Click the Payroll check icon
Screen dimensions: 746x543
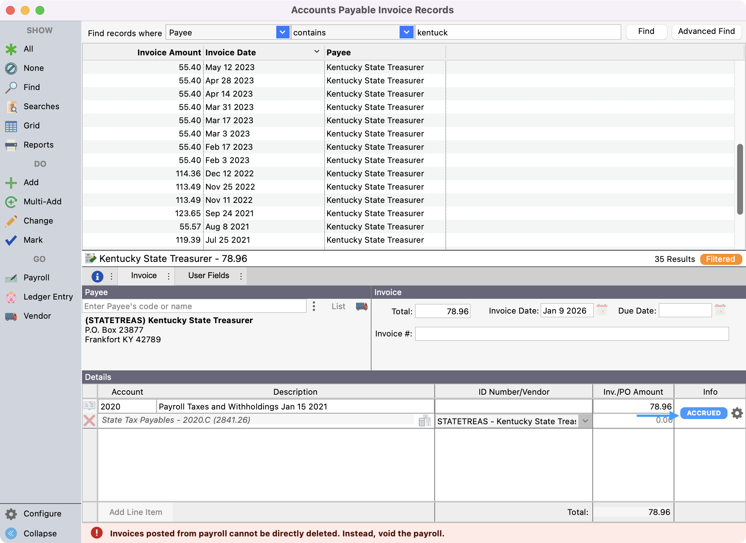(x=11, y=278)
